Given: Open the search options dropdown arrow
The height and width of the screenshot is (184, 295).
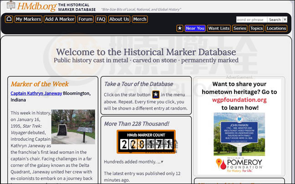Looking at the screenshot, I should [x=285, y=20].
